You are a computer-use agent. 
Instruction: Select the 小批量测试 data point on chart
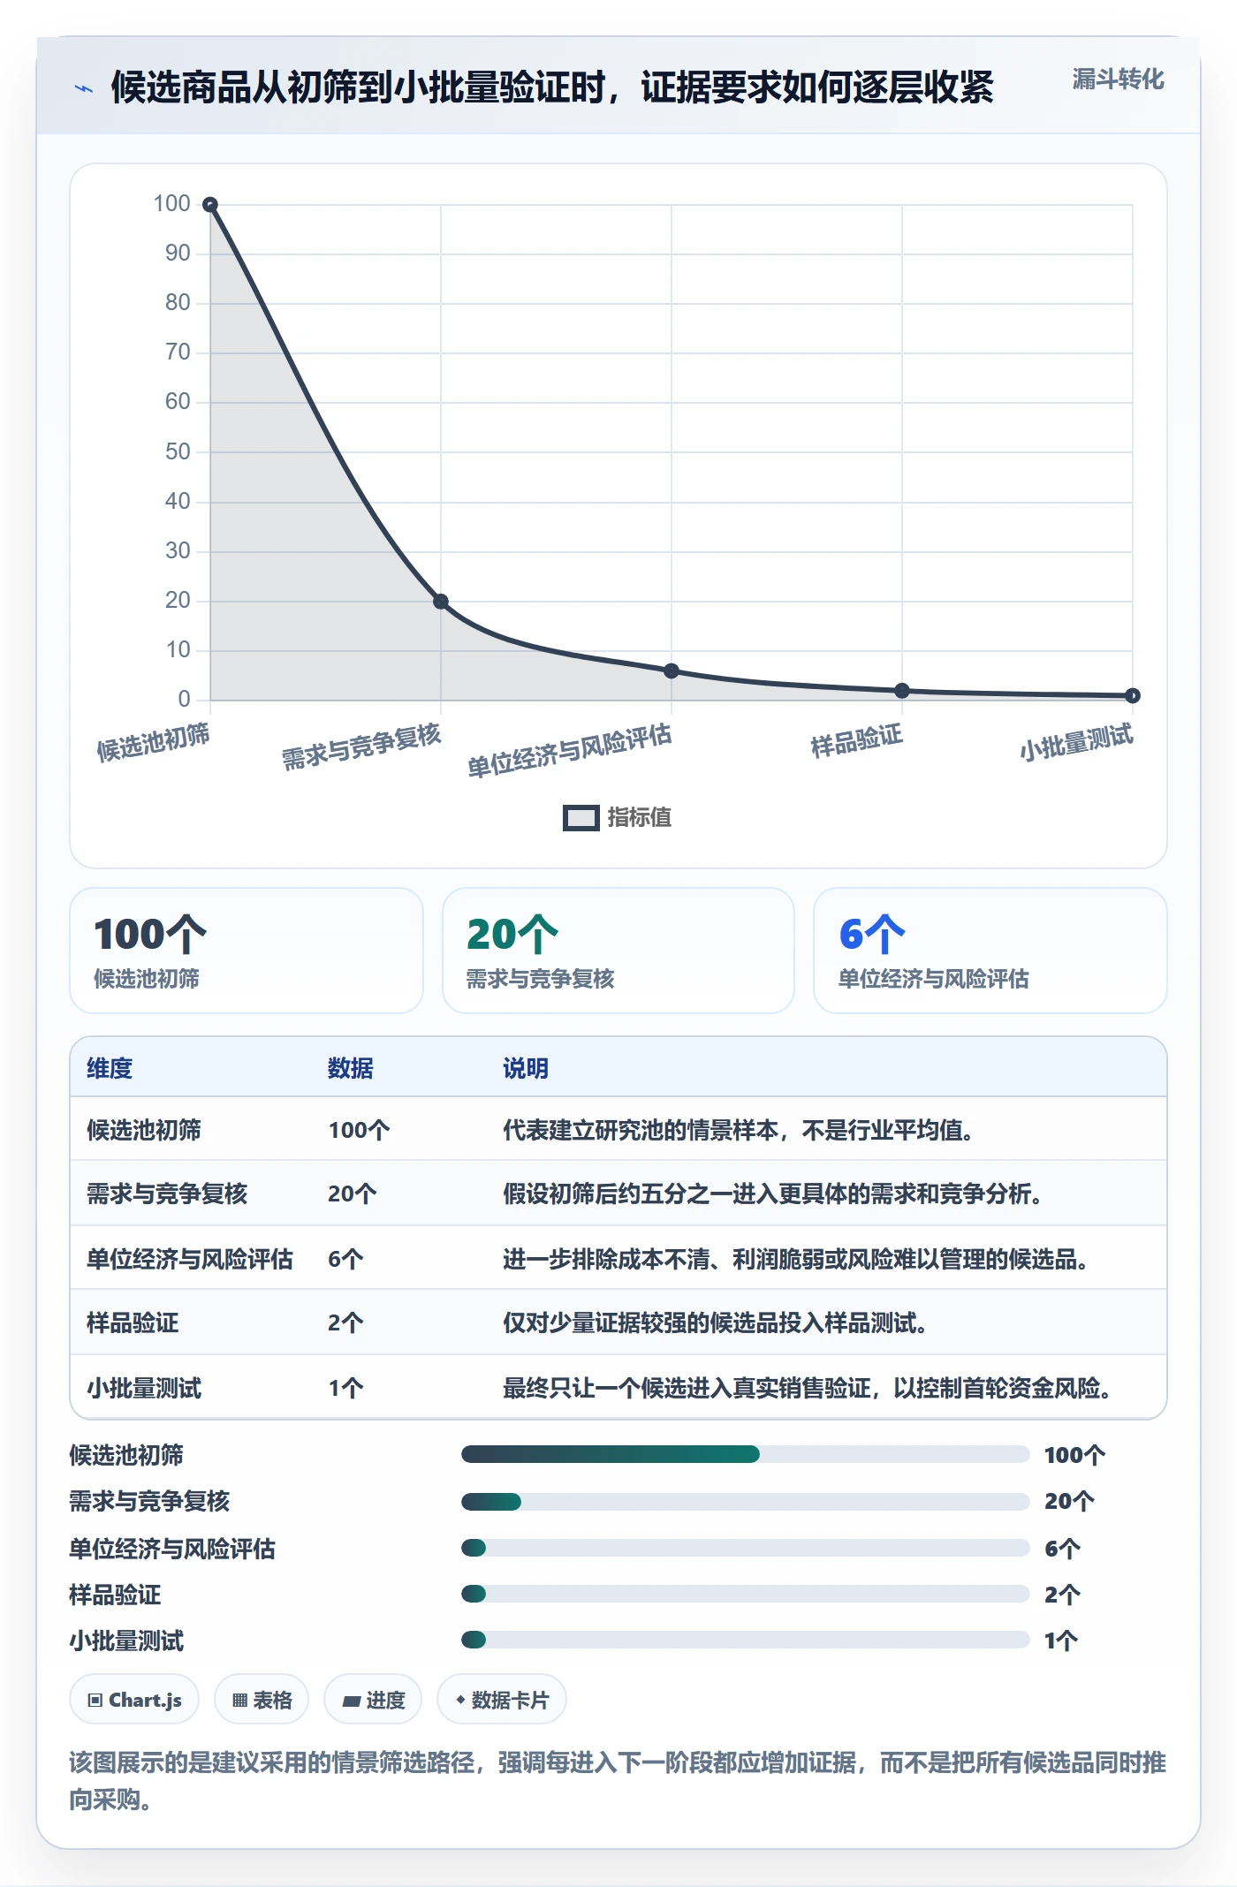[1133, 696]
